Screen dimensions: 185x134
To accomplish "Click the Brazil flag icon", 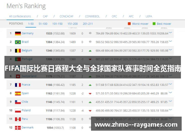I will (x=18, y=42).
